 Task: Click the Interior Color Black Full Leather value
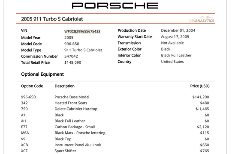(x=176, y=55)
